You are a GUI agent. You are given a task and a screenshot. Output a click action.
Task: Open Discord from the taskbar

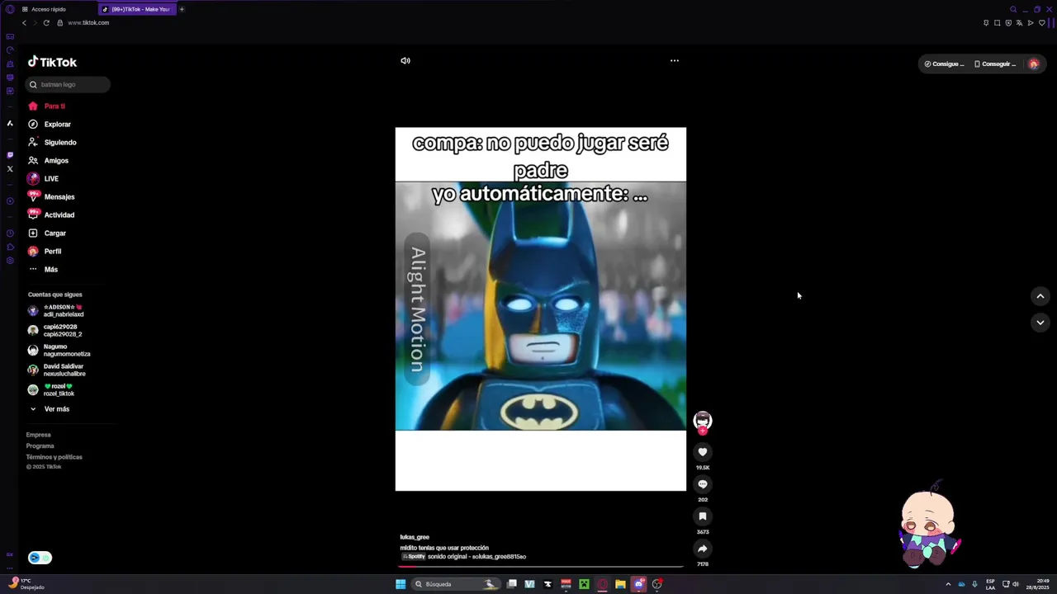(x=638, y=584)
